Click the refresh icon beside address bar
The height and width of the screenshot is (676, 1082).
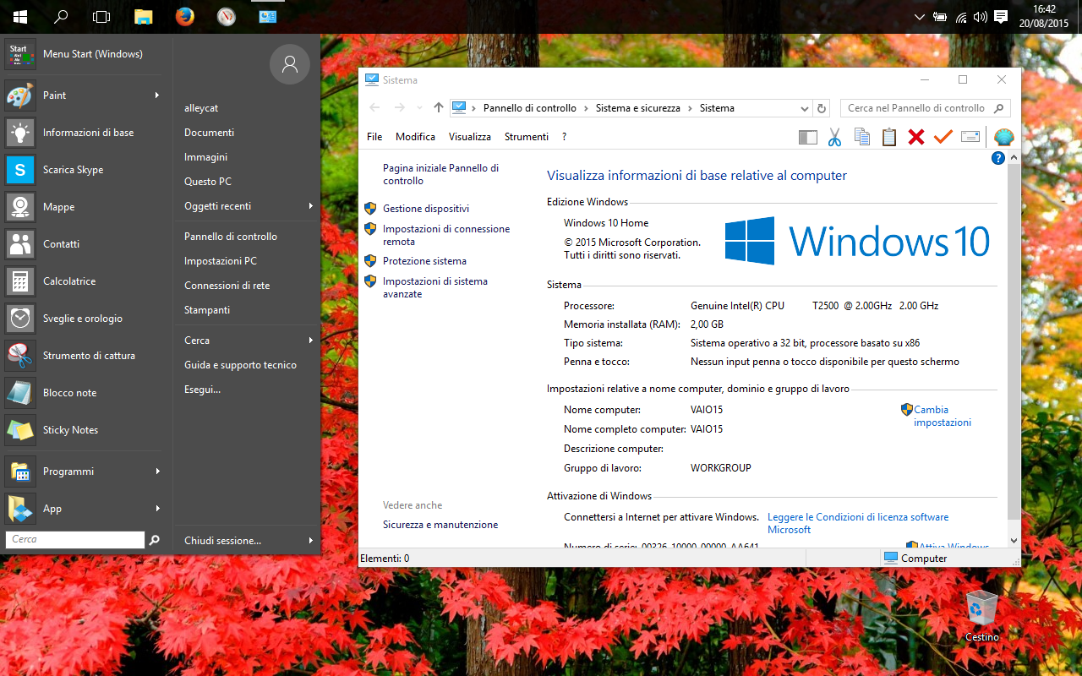pyautogui.click(x=821, y=108)
